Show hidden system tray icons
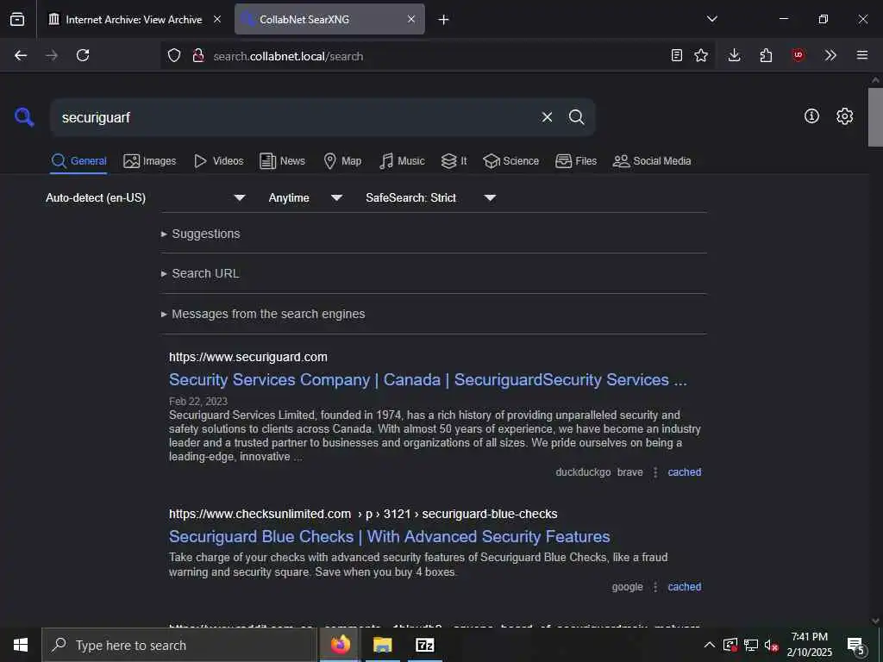This screenshot has height=662, width=883. pos(710,645)
